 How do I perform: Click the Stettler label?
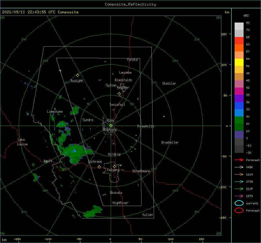(x=169, y=84)
